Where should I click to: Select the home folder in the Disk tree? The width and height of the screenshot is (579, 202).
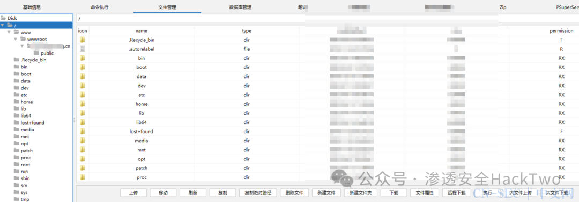pyautogui.click(x=27, y=102)
